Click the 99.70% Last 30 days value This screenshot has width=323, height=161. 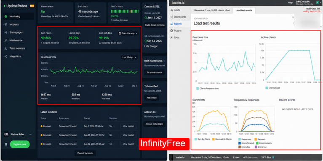pos(74,38)
